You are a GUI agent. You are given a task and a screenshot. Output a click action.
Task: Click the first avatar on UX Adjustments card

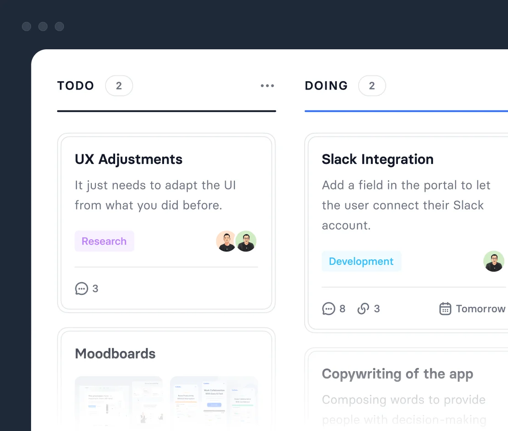[226, 241]
